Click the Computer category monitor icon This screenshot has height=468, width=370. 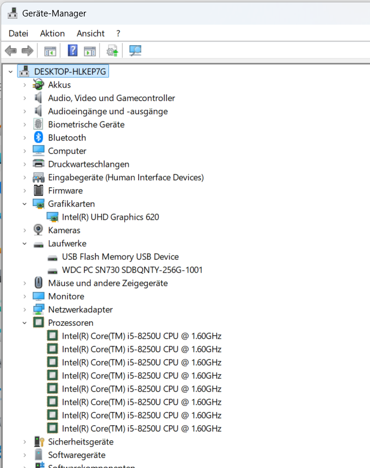[39, 150]
